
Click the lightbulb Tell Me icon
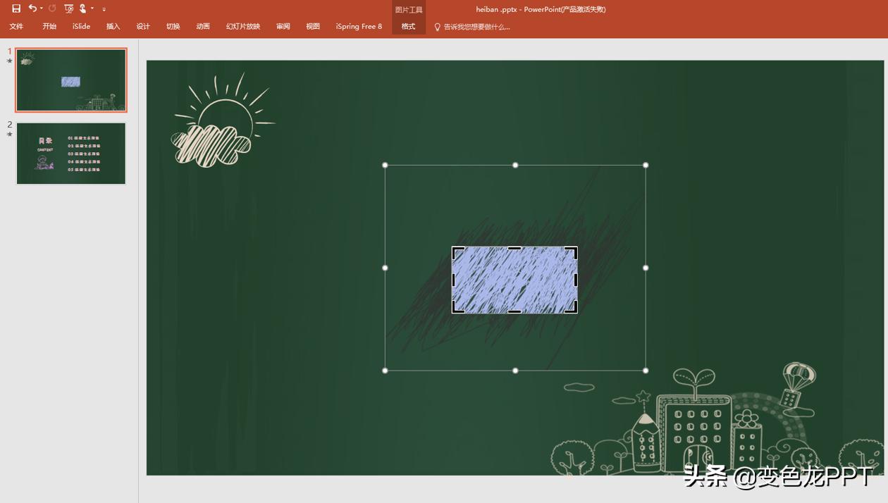coord(437,27)
